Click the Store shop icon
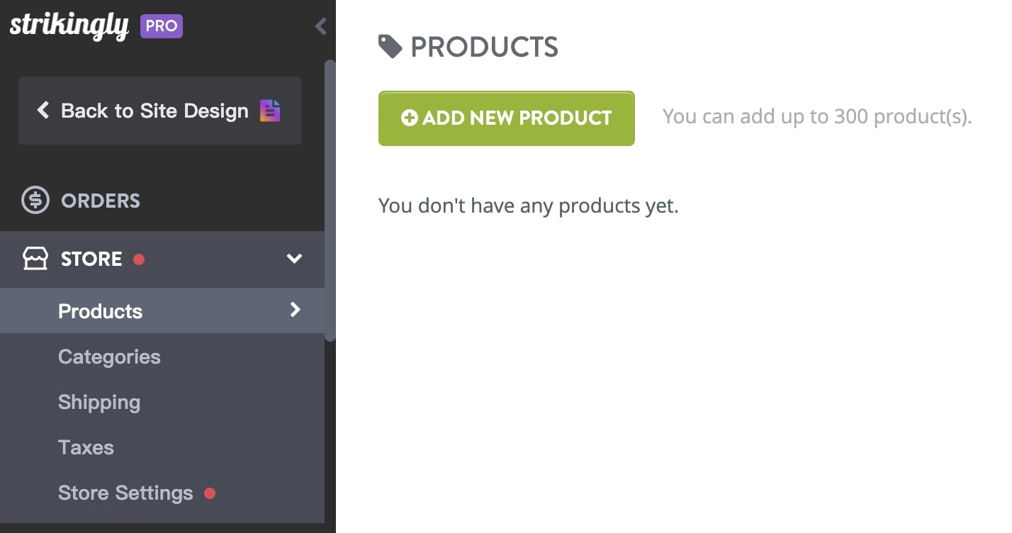Viewport: 1012px width, 533px height. [35, 259]
